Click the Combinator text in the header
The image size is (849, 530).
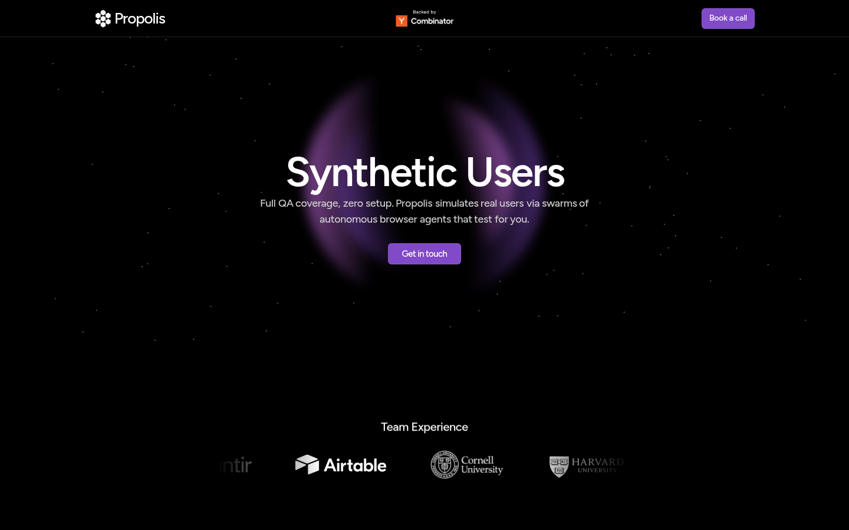pyautogui.click(x=432, y=21)
